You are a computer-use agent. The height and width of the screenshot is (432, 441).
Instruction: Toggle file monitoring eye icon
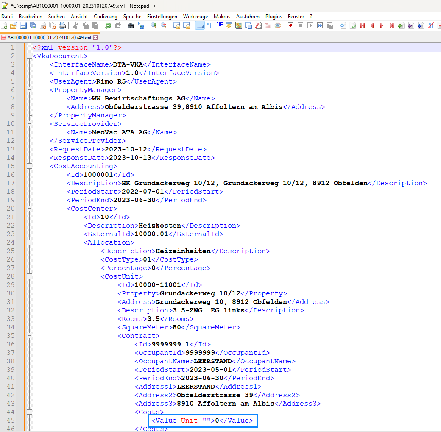coord(278,26)
